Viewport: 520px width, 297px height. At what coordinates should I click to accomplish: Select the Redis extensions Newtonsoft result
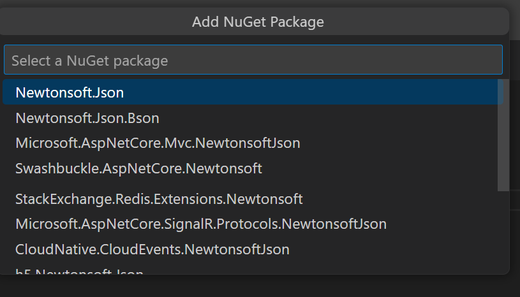click(159, 199)
